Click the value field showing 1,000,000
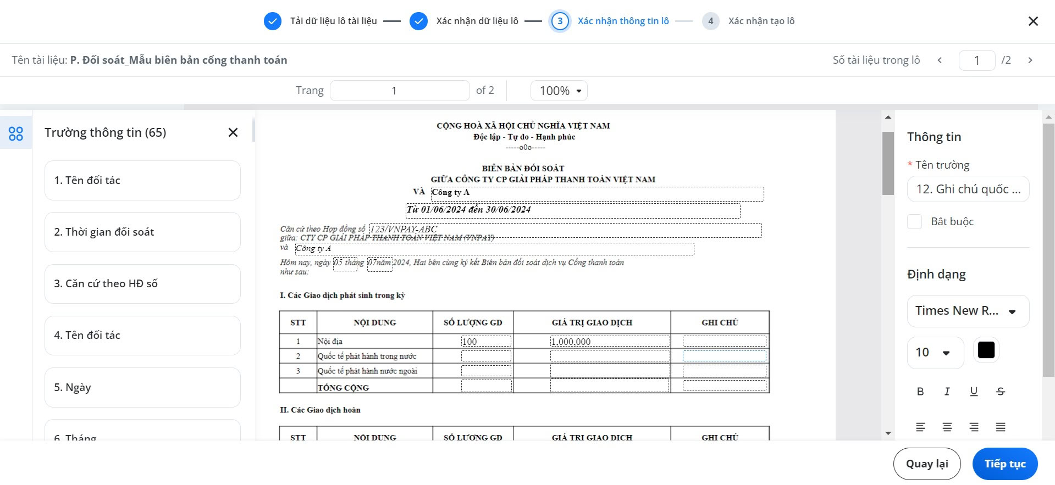Viewport: 1055px width, 485px height. click(610, 342)
